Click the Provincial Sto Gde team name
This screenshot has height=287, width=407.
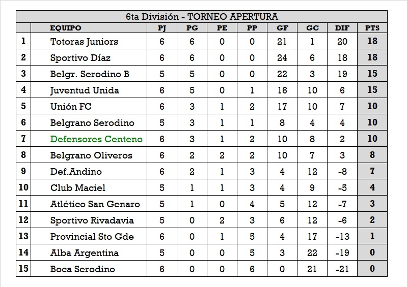[x=92, y=237]
